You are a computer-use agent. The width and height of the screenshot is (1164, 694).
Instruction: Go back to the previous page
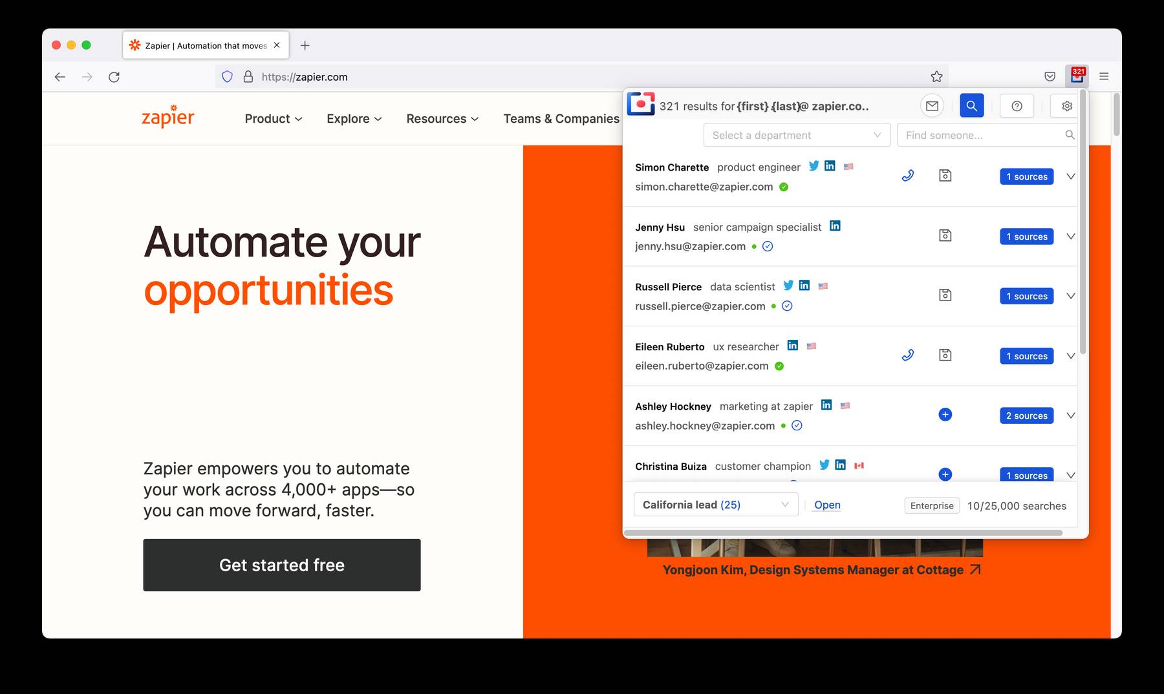coord(60,77)
